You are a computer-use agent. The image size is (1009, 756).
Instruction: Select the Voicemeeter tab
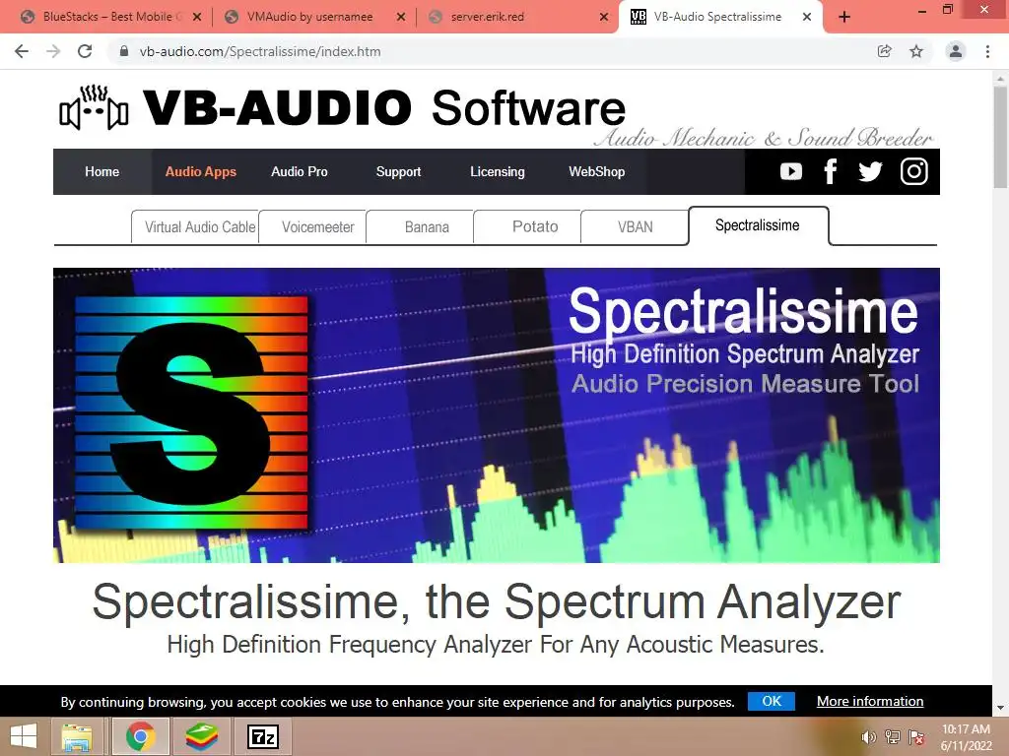coord(312,227)
